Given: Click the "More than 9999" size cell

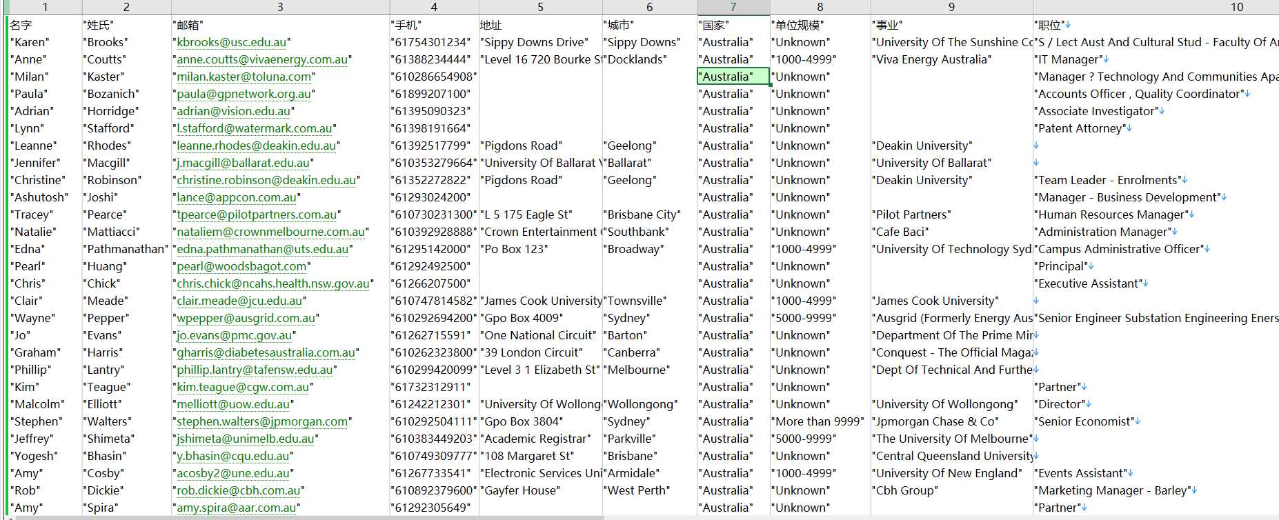Looking at the screenshot, I should click(x=820, y=421).
